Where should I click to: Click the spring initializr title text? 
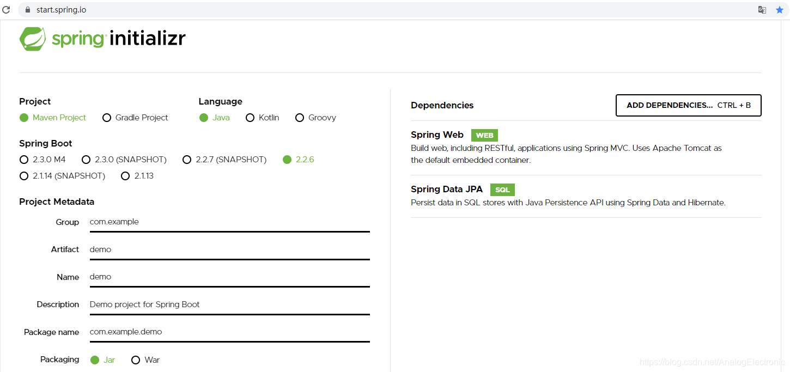tap(119, 39)
